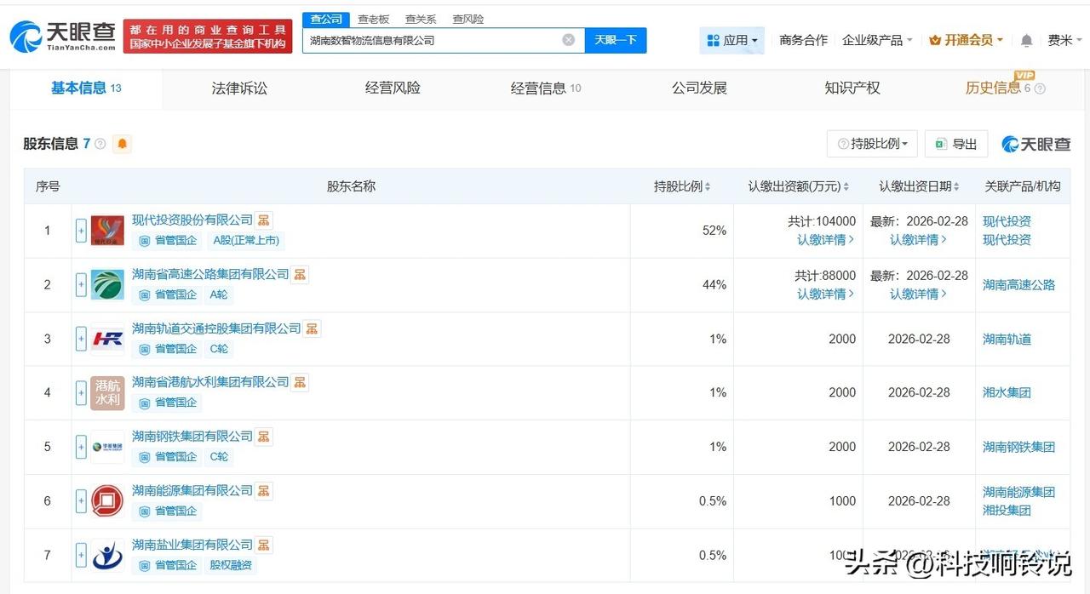
Task: Open the 开通会员 membership dropdown
Action: tap(966, 40)
